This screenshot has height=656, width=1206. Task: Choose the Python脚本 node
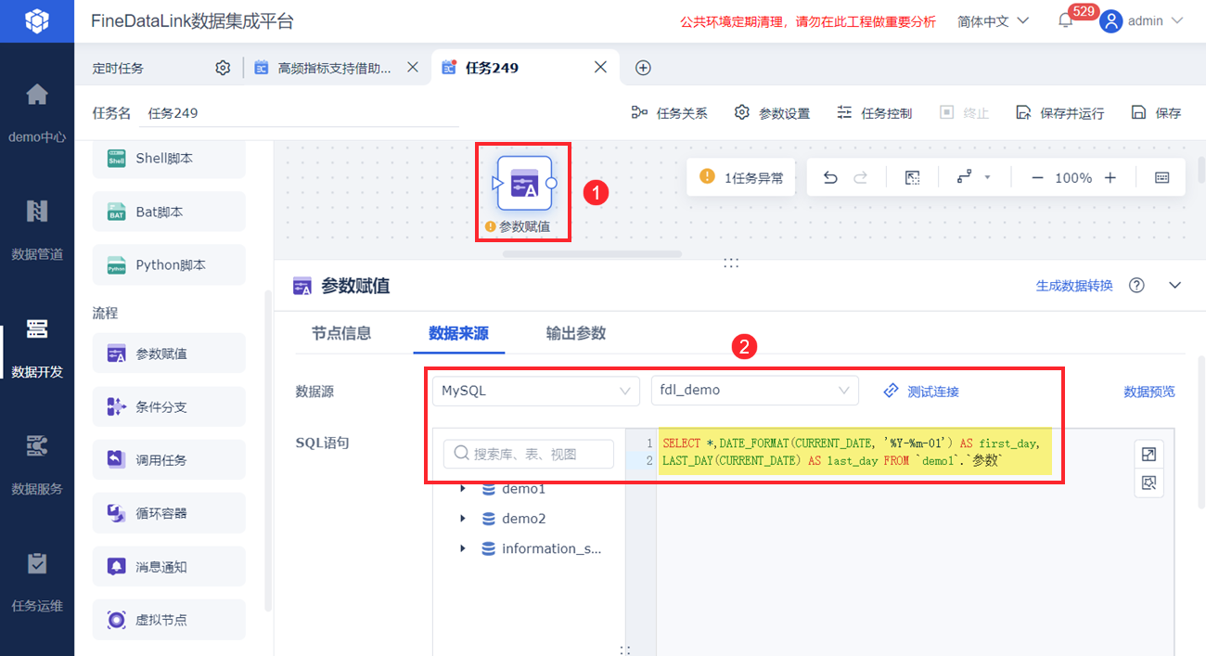point(169,264)
